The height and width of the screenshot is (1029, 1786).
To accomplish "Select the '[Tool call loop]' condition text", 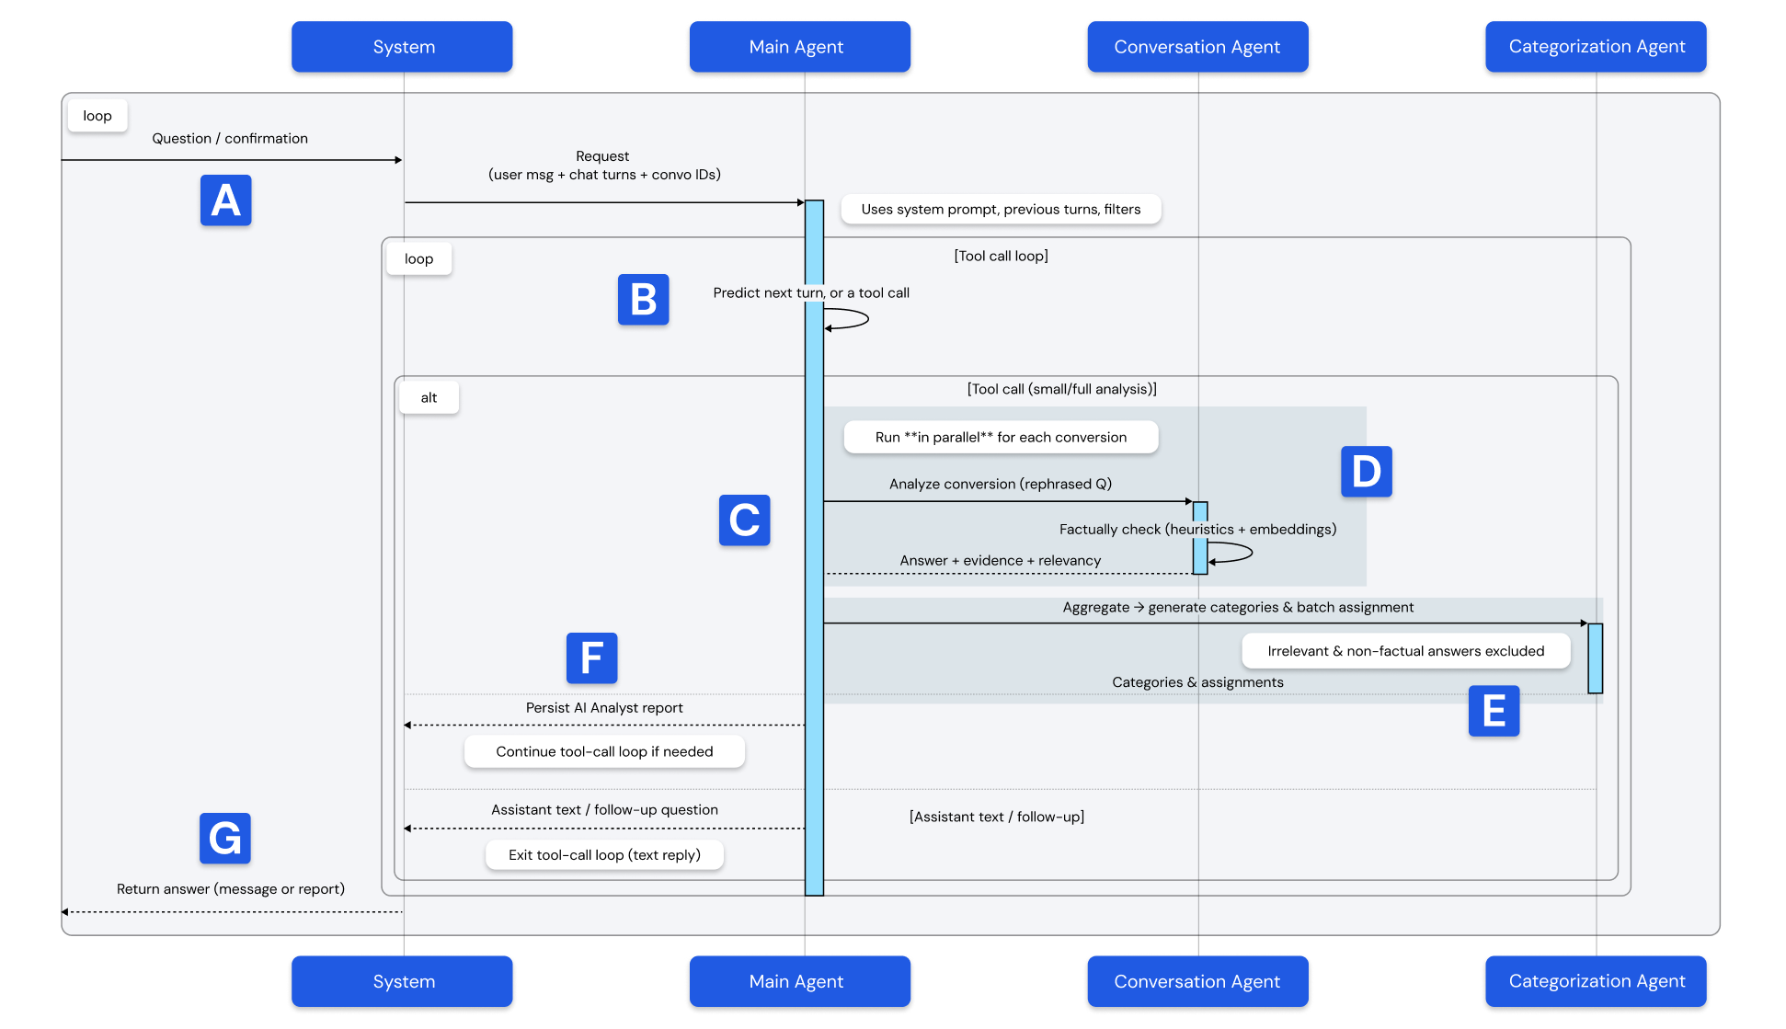I will (x=1001, y=256).
